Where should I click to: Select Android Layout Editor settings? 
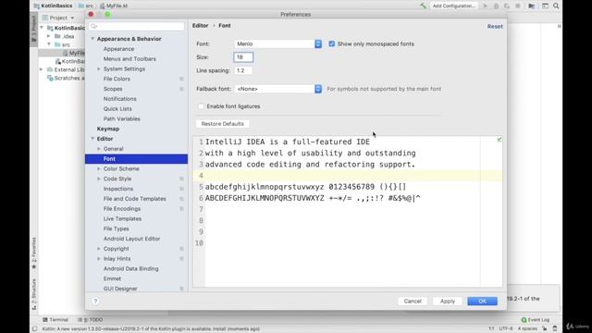point(131,239)
